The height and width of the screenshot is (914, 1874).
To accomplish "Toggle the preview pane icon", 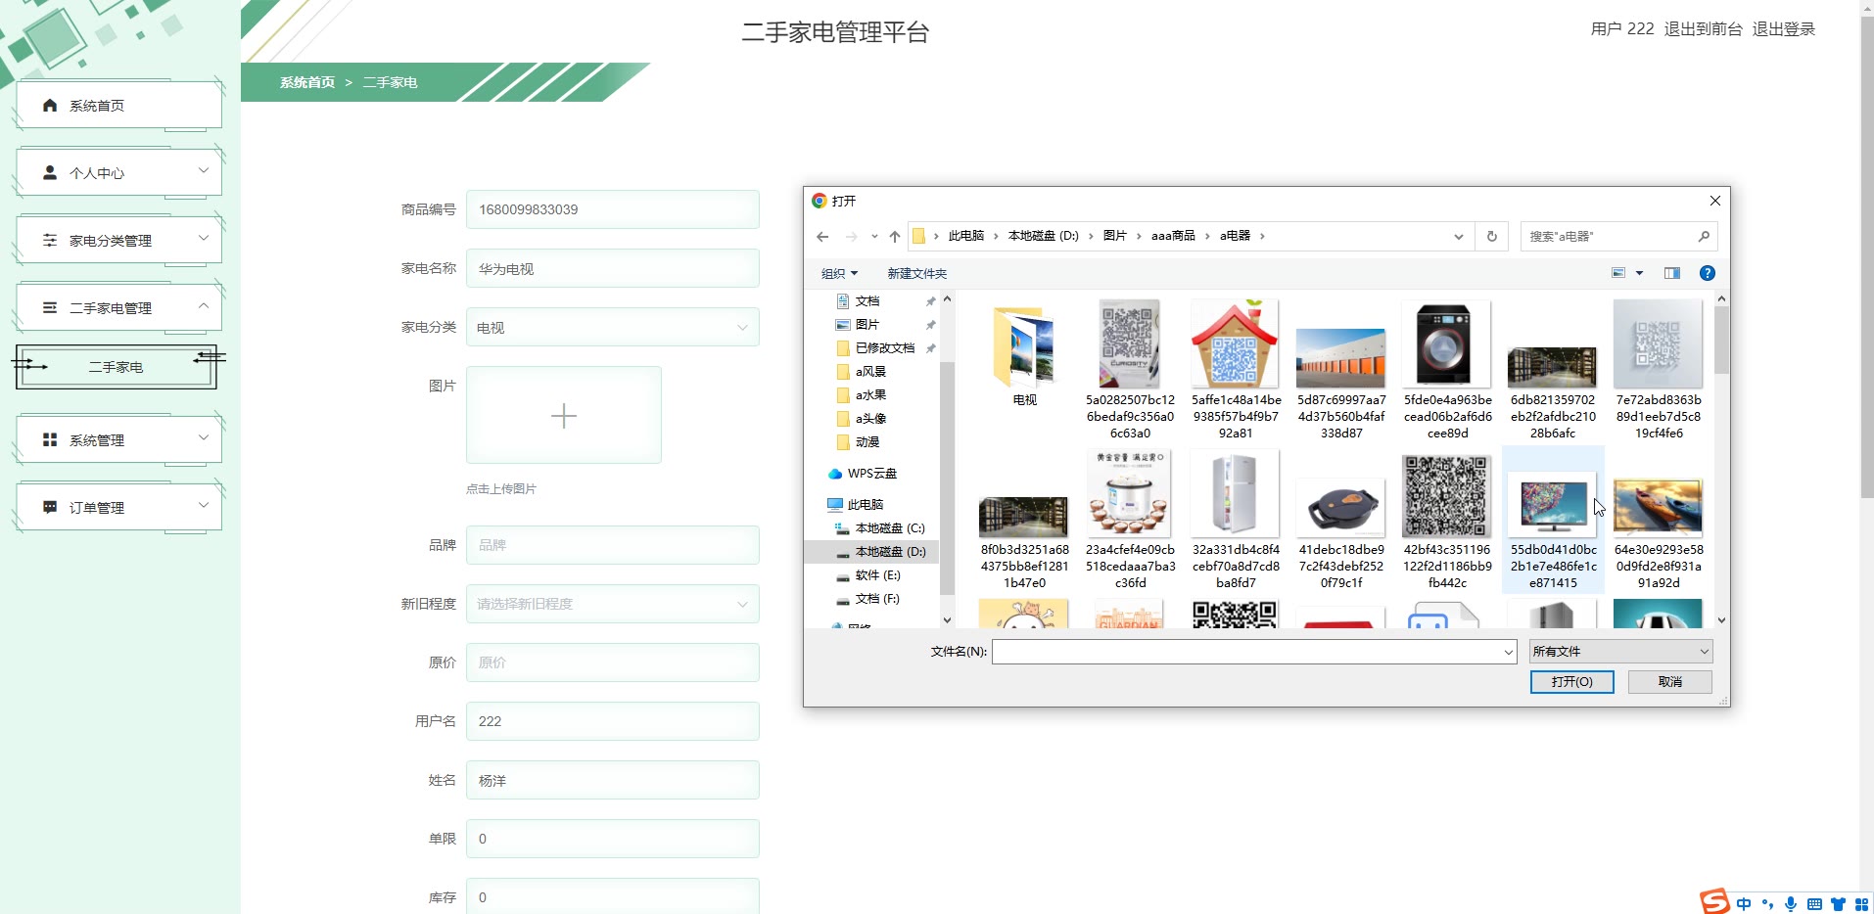I will pyautogui.click(x=1671, y=274).
